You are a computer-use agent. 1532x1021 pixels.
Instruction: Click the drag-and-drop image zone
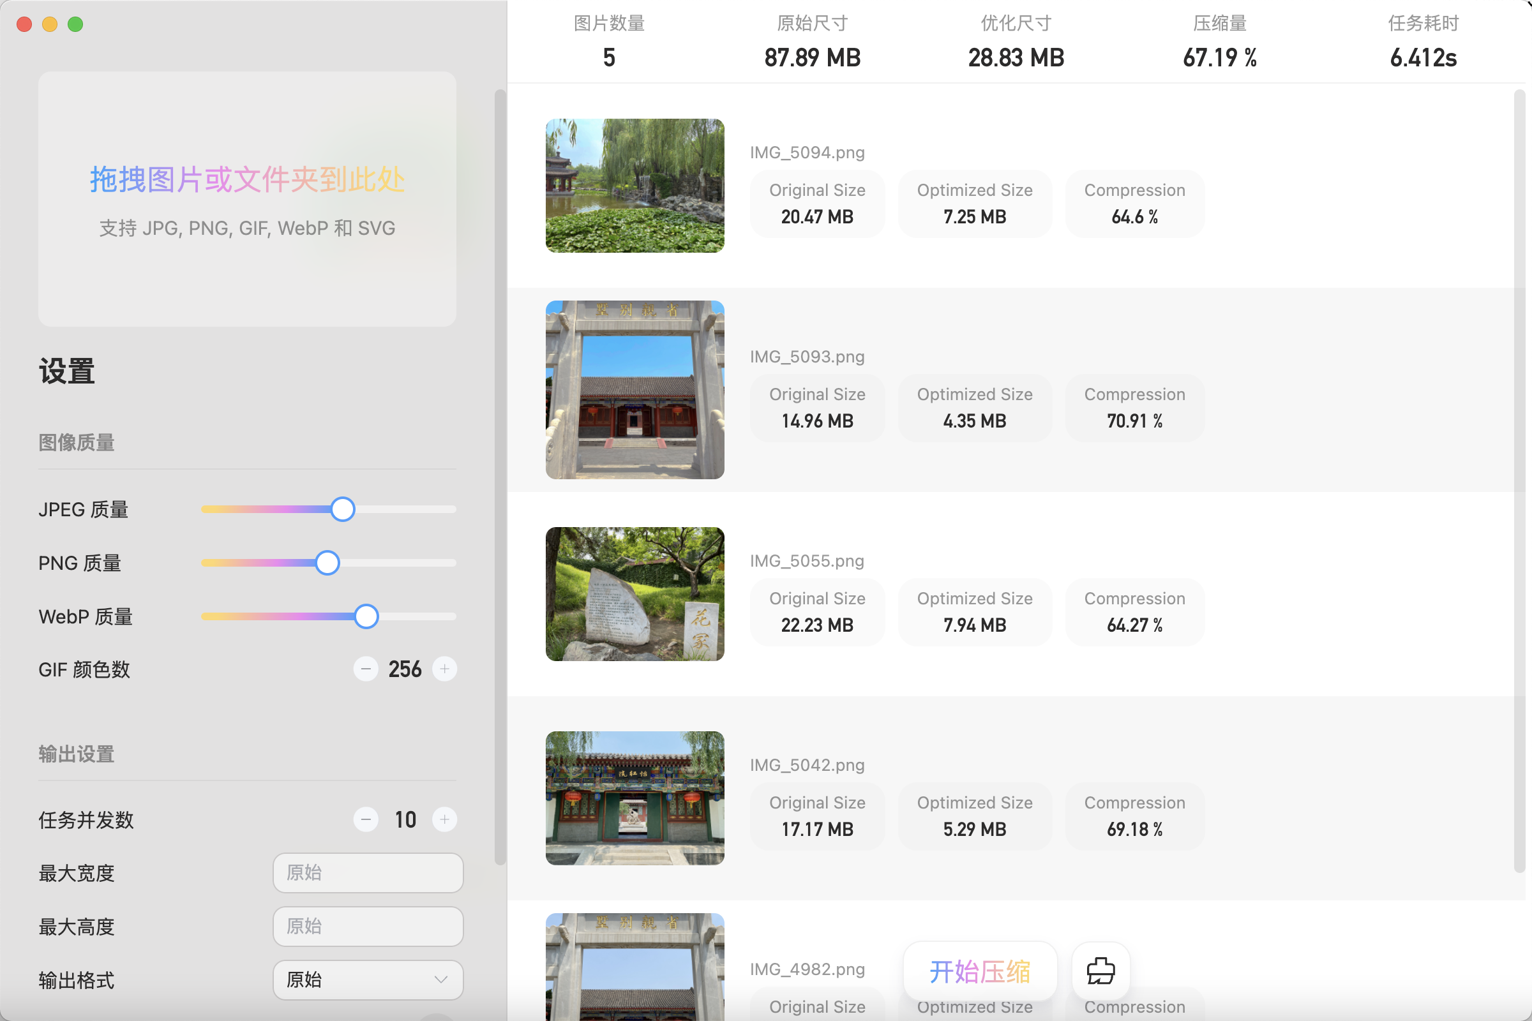coord(247,198)
